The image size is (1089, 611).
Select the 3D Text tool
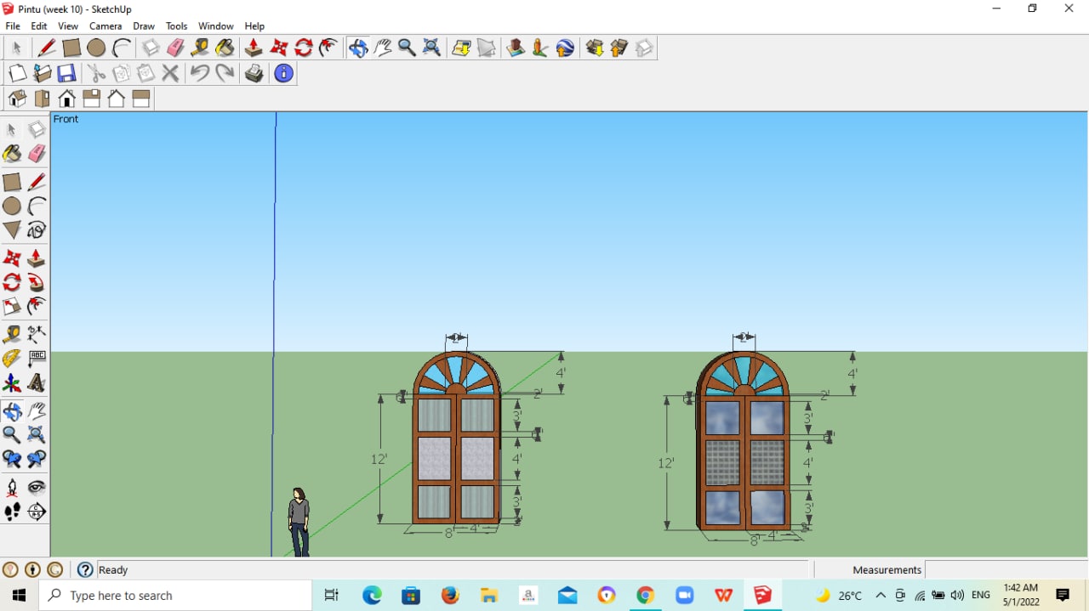37,383
